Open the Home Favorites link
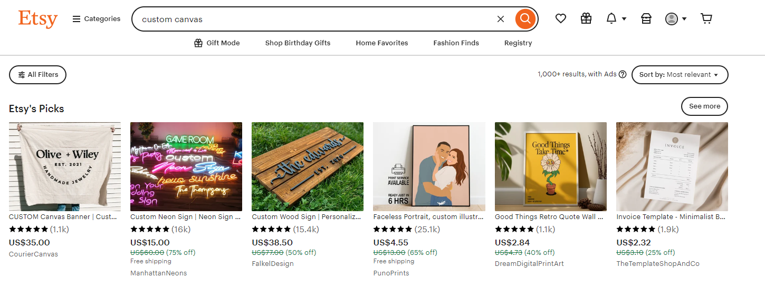The image size is (765, 287). 382,43
